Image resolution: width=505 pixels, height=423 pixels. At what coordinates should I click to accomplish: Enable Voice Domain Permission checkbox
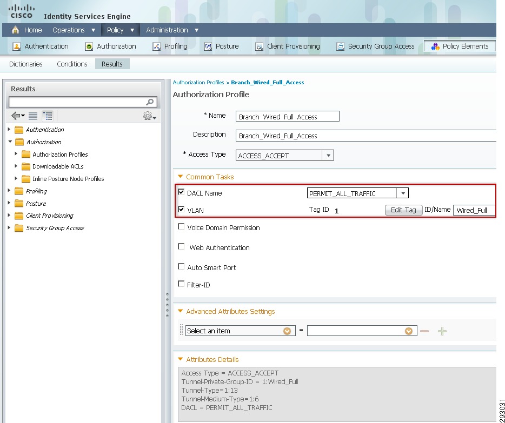[181, 227]
